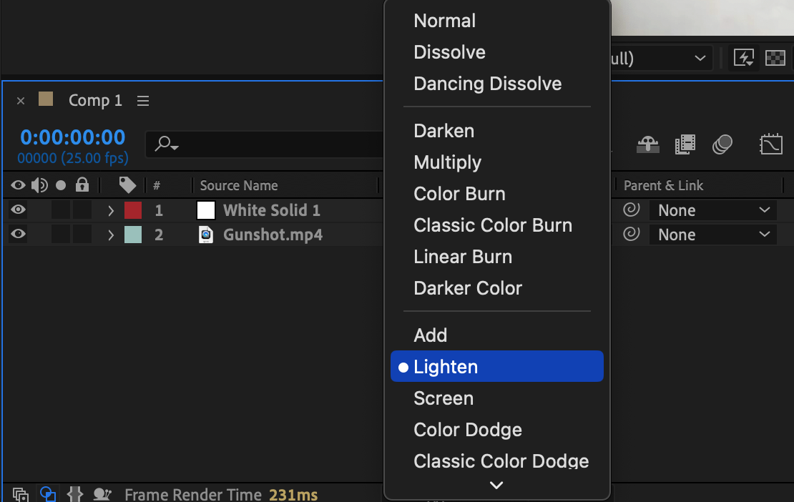Click the timeline layer search field

pyautogui.click(x=266, y=144)
